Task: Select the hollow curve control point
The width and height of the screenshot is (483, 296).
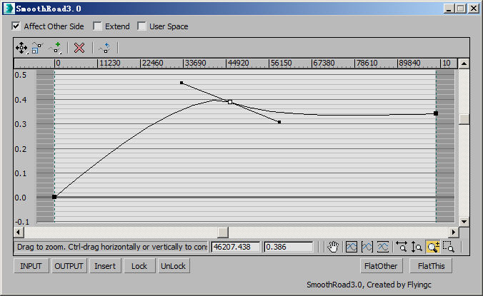Action: pyautogui.click(x=230, y=102)
